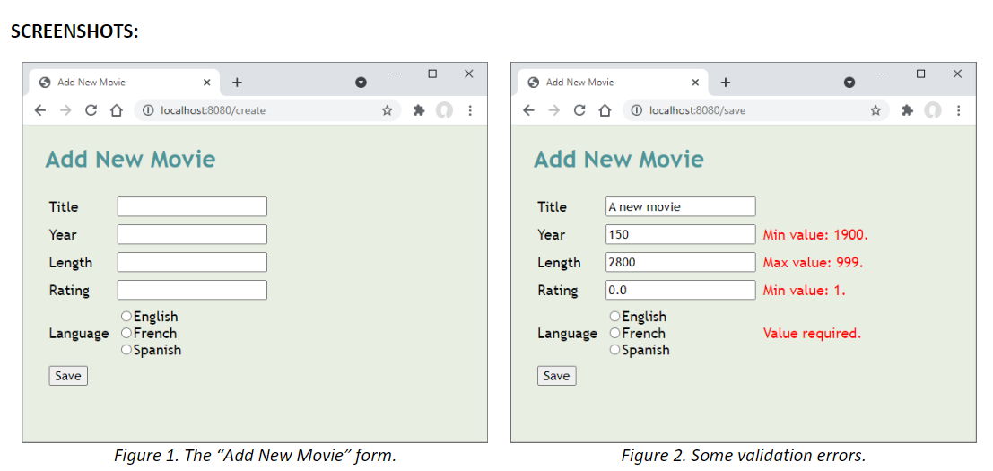Select French radio in the create form
The height and width of the screenshot is (471, 993).
click(126, 332)
